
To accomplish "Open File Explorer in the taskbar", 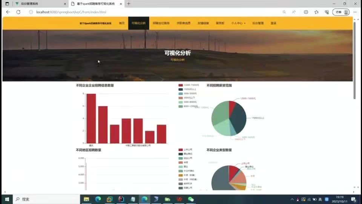I will 86,199.
